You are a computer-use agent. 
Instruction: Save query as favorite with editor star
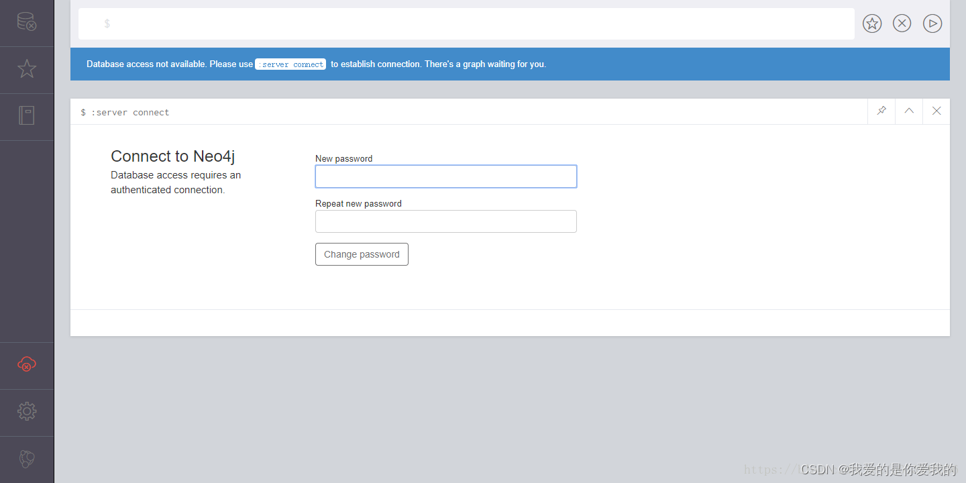[872, 23]
